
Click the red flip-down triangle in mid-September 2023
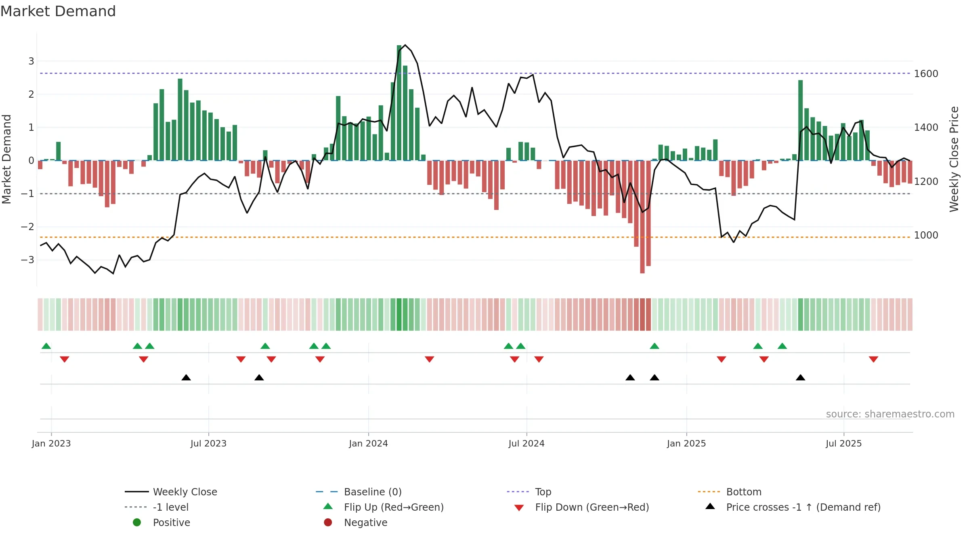click(271, 359)
